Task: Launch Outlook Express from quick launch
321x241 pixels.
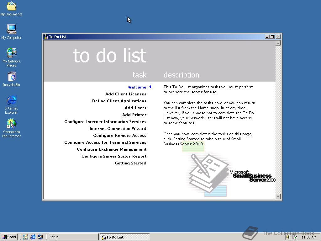Action: tap(40, 237)
